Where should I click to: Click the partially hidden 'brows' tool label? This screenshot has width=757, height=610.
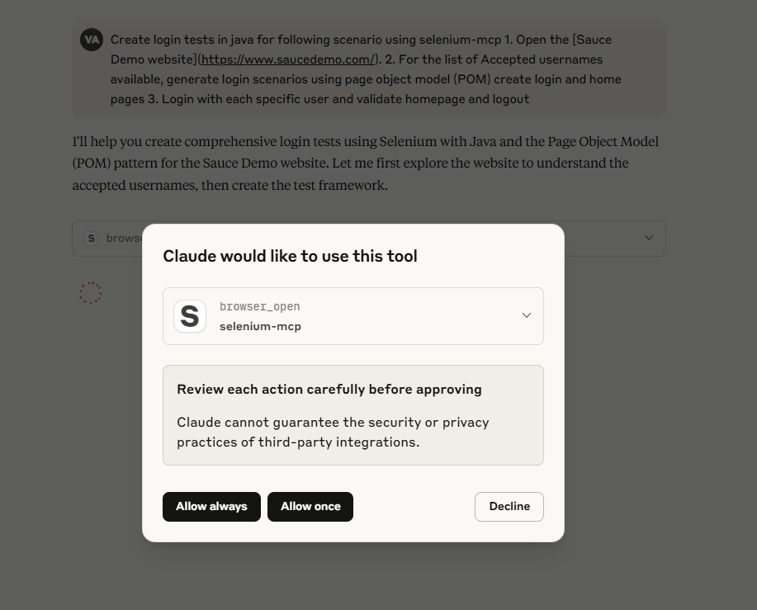pyautogui.click(x=124, y=239)
